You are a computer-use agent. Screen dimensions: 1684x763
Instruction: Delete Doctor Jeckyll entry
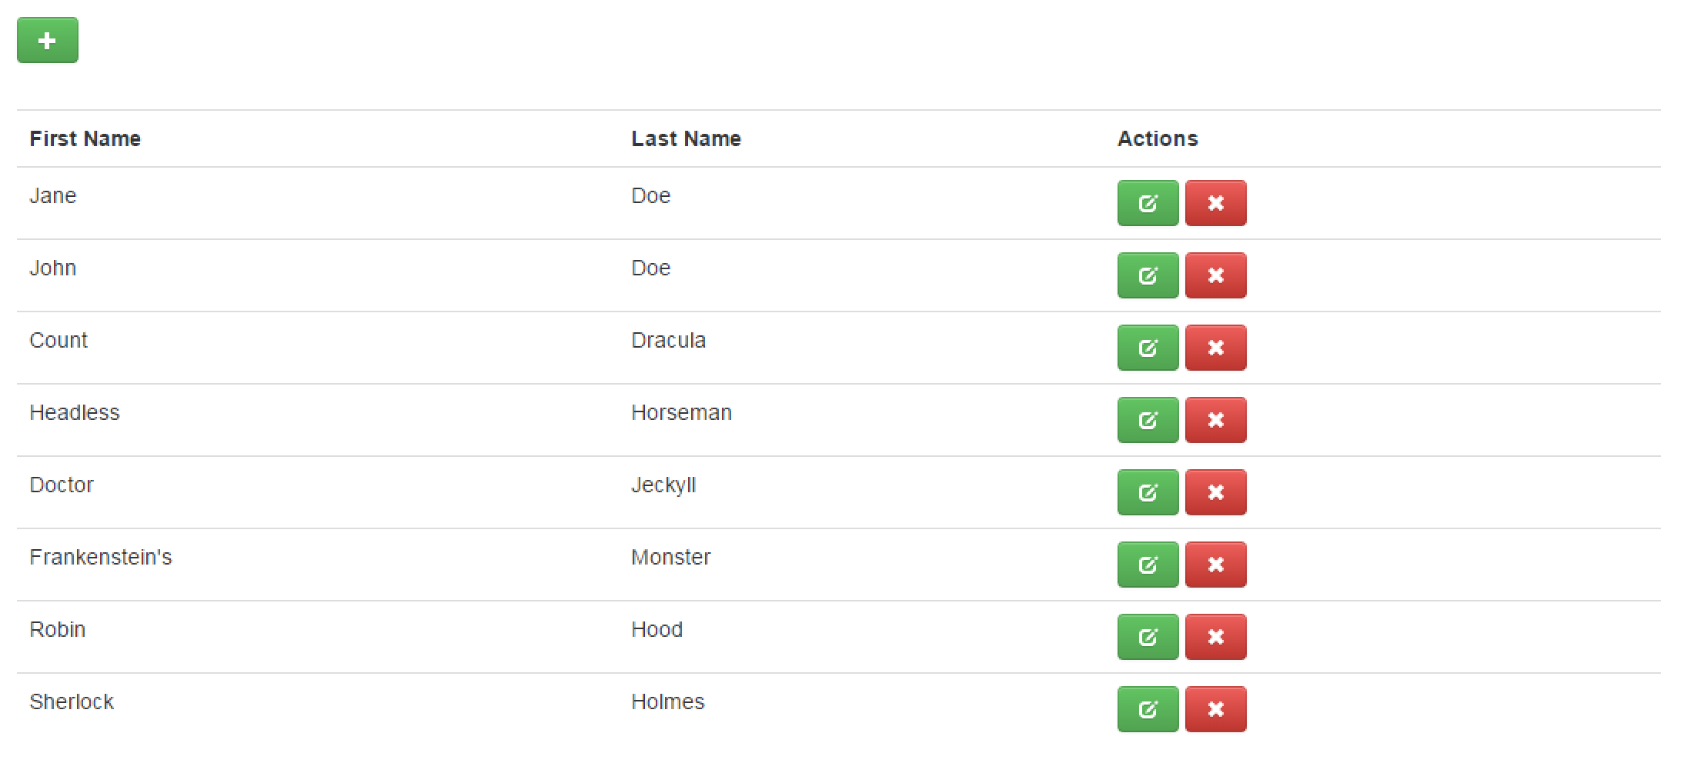pos(1215,492)
